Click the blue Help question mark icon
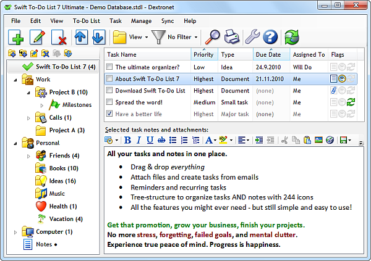371x261 pixels. tap(270, 37)
